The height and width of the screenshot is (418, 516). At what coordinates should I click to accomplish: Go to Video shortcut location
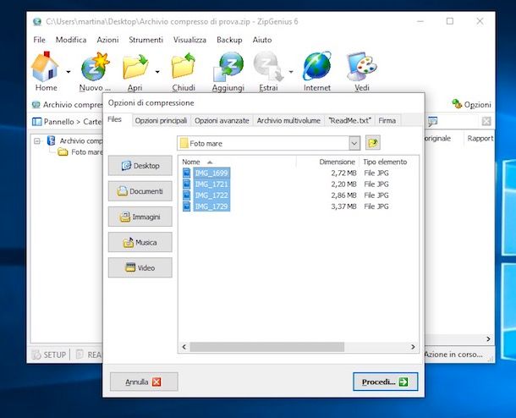140,268
